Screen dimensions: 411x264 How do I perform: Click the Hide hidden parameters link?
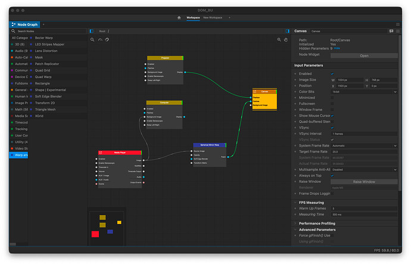coord(337,48)
